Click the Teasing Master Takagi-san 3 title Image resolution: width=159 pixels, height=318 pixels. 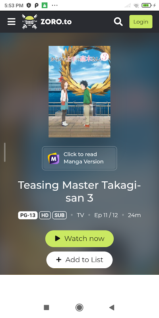point(79,192)
